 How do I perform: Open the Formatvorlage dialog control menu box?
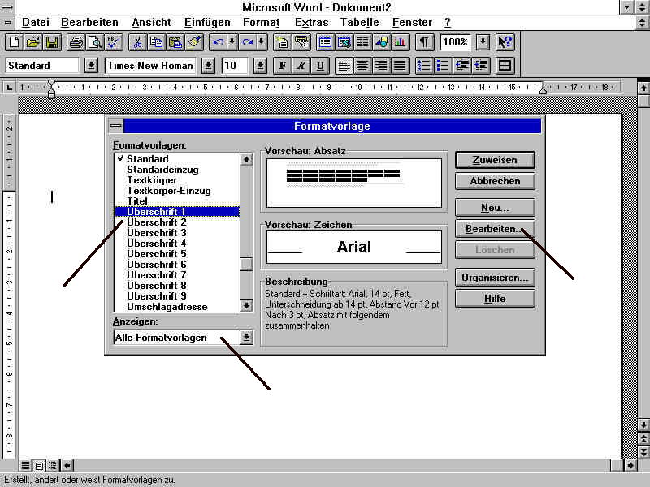click(x=116, y=126)
